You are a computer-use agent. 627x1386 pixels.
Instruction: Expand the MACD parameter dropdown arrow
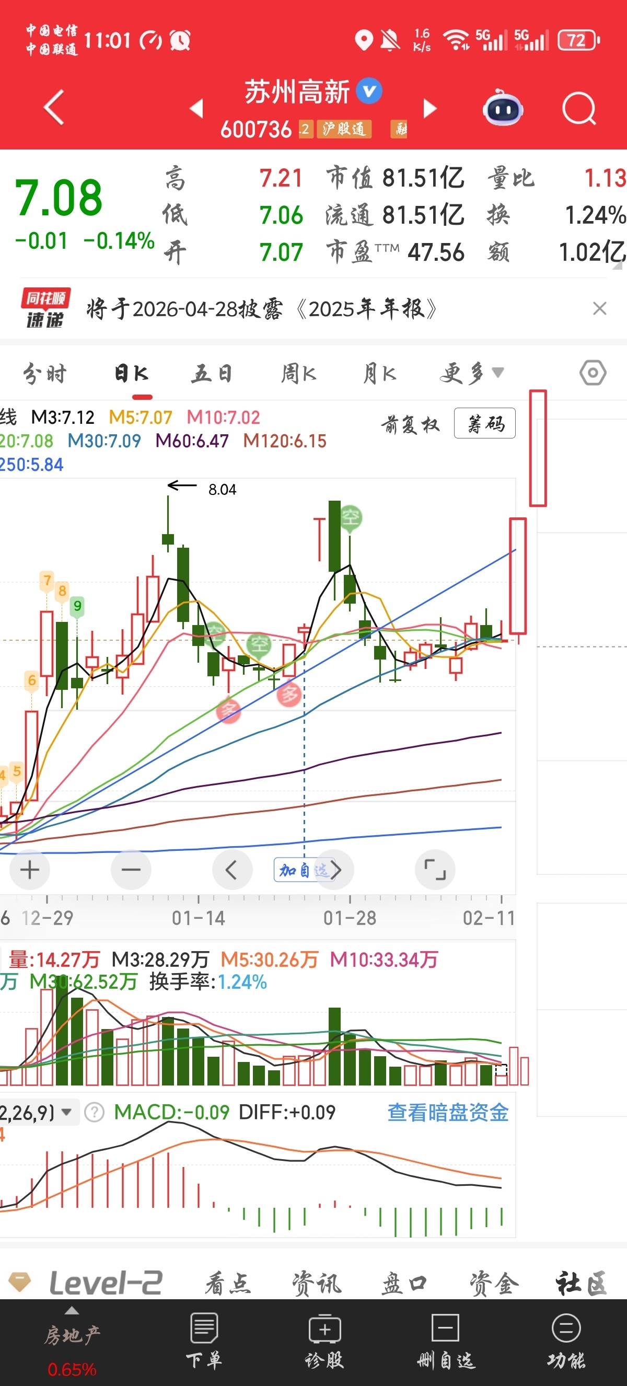(x=67, y=1112)
